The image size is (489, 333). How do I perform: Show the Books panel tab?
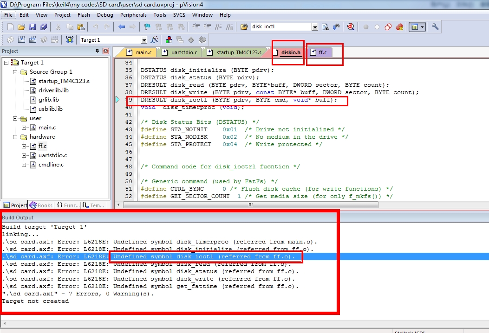[x=41, y=205]
